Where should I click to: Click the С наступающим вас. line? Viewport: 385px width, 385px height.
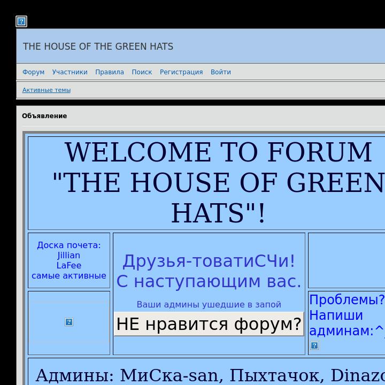click(x=209, y=281)
